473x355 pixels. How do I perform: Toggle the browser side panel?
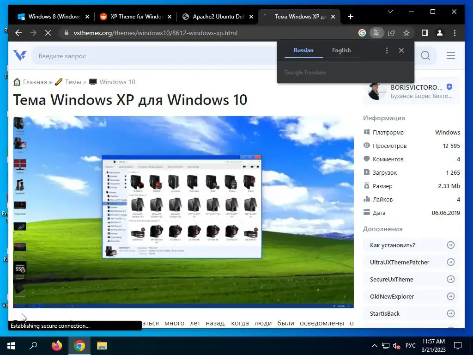[x=425, y=33]
